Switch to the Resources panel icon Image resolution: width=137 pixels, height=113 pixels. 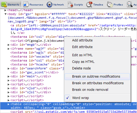pyautogui.click(x=26, y=4)
